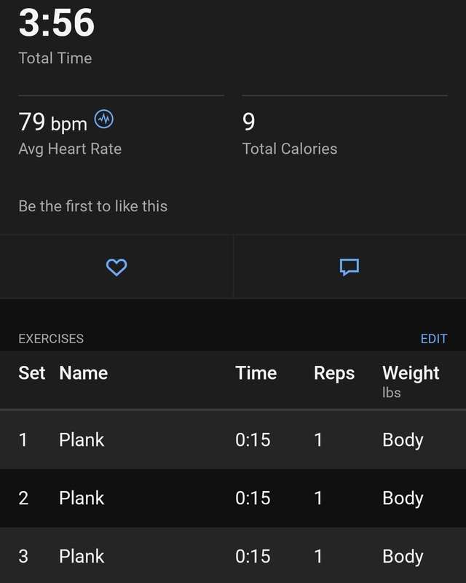Open comments with speech bubble icon
The height and width of the screenshot is (583, 466).
click(349, 267)
